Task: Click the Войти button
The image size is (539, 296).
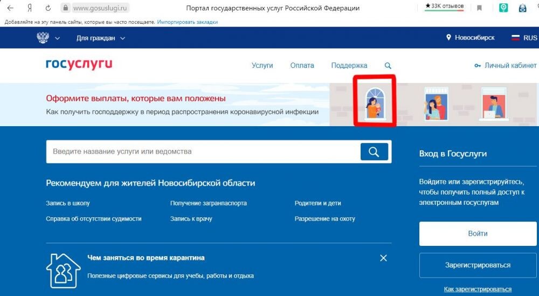Action: click(478, 233)
